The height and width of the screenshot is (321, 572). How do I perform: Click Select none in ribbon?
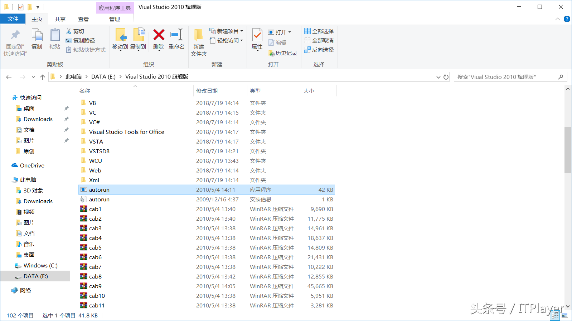click(x=319, y=40)
